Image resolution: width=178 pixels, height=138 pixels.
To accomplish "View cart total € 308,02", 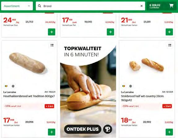I will click(x=155, y=6).
